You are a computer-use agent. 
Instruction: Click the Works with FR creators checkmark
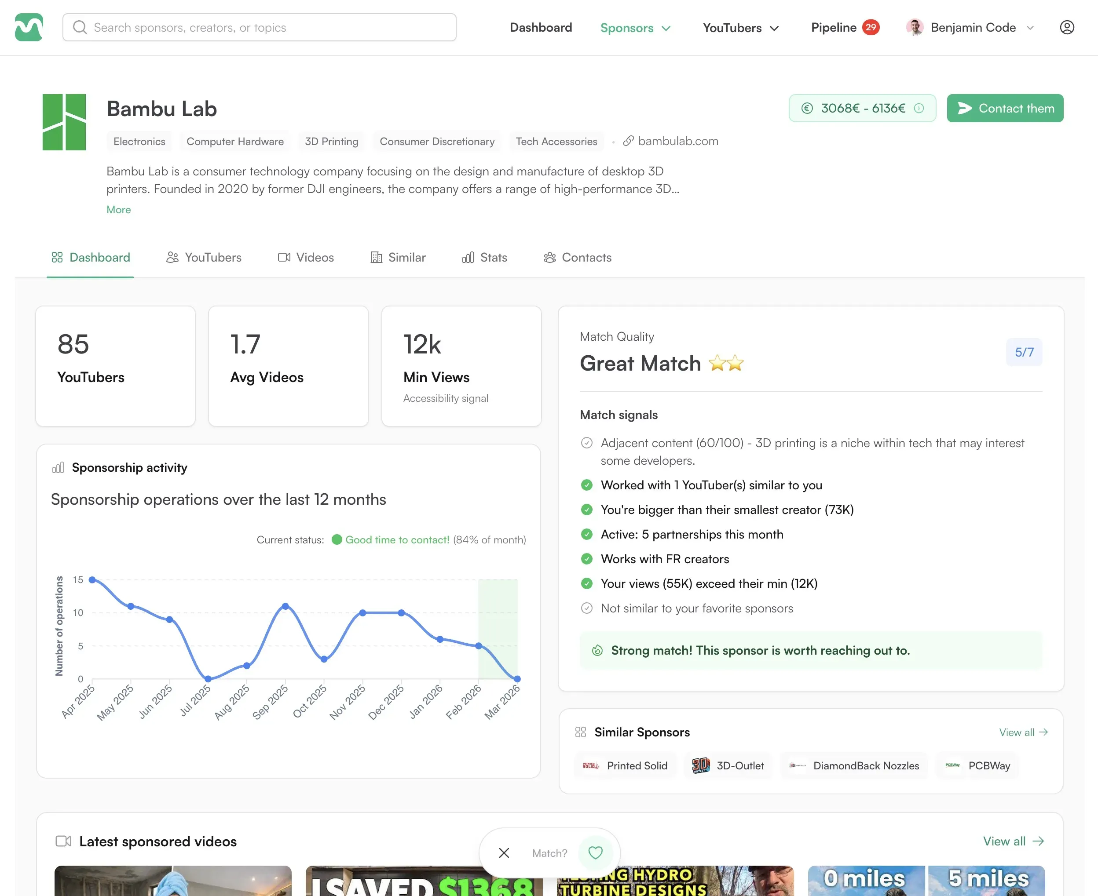point(587,559)
